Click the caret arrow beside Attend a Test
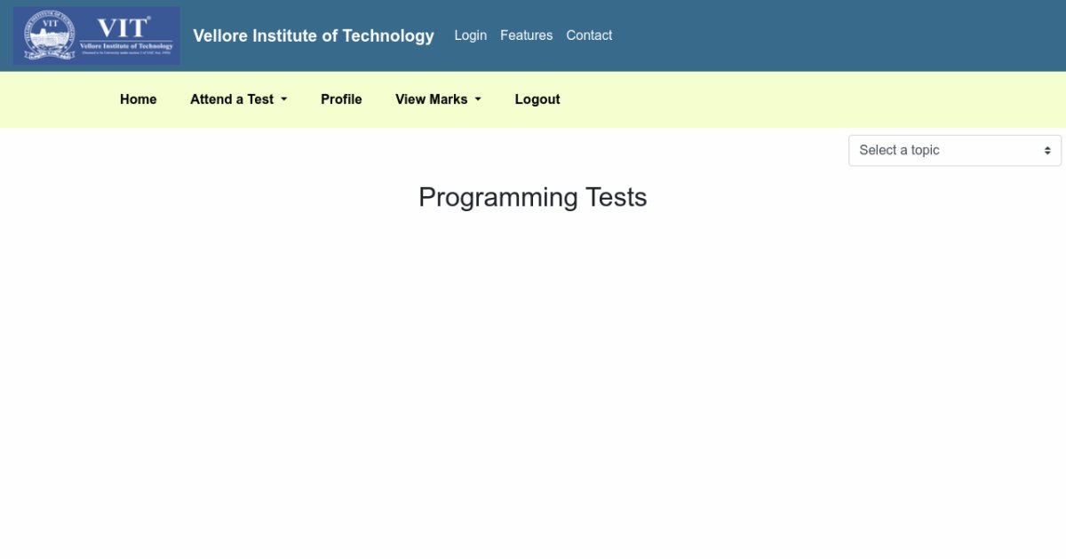 pyautogui.click(x=284, y=99)
